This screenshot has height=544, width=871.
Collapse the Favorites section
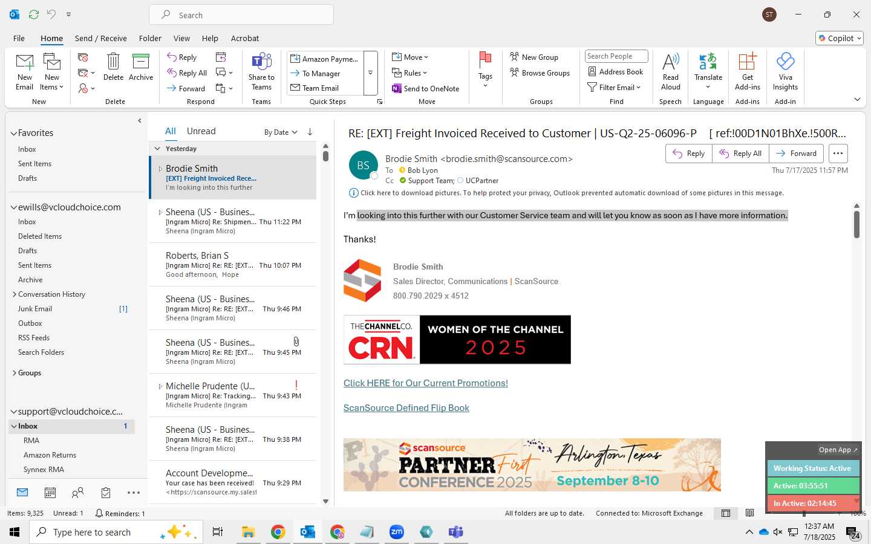[x=14, y=133]
